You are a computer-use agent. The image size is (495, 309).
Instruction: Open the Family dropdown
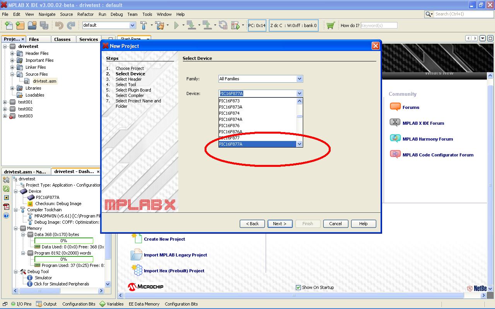tap(299, 79)
